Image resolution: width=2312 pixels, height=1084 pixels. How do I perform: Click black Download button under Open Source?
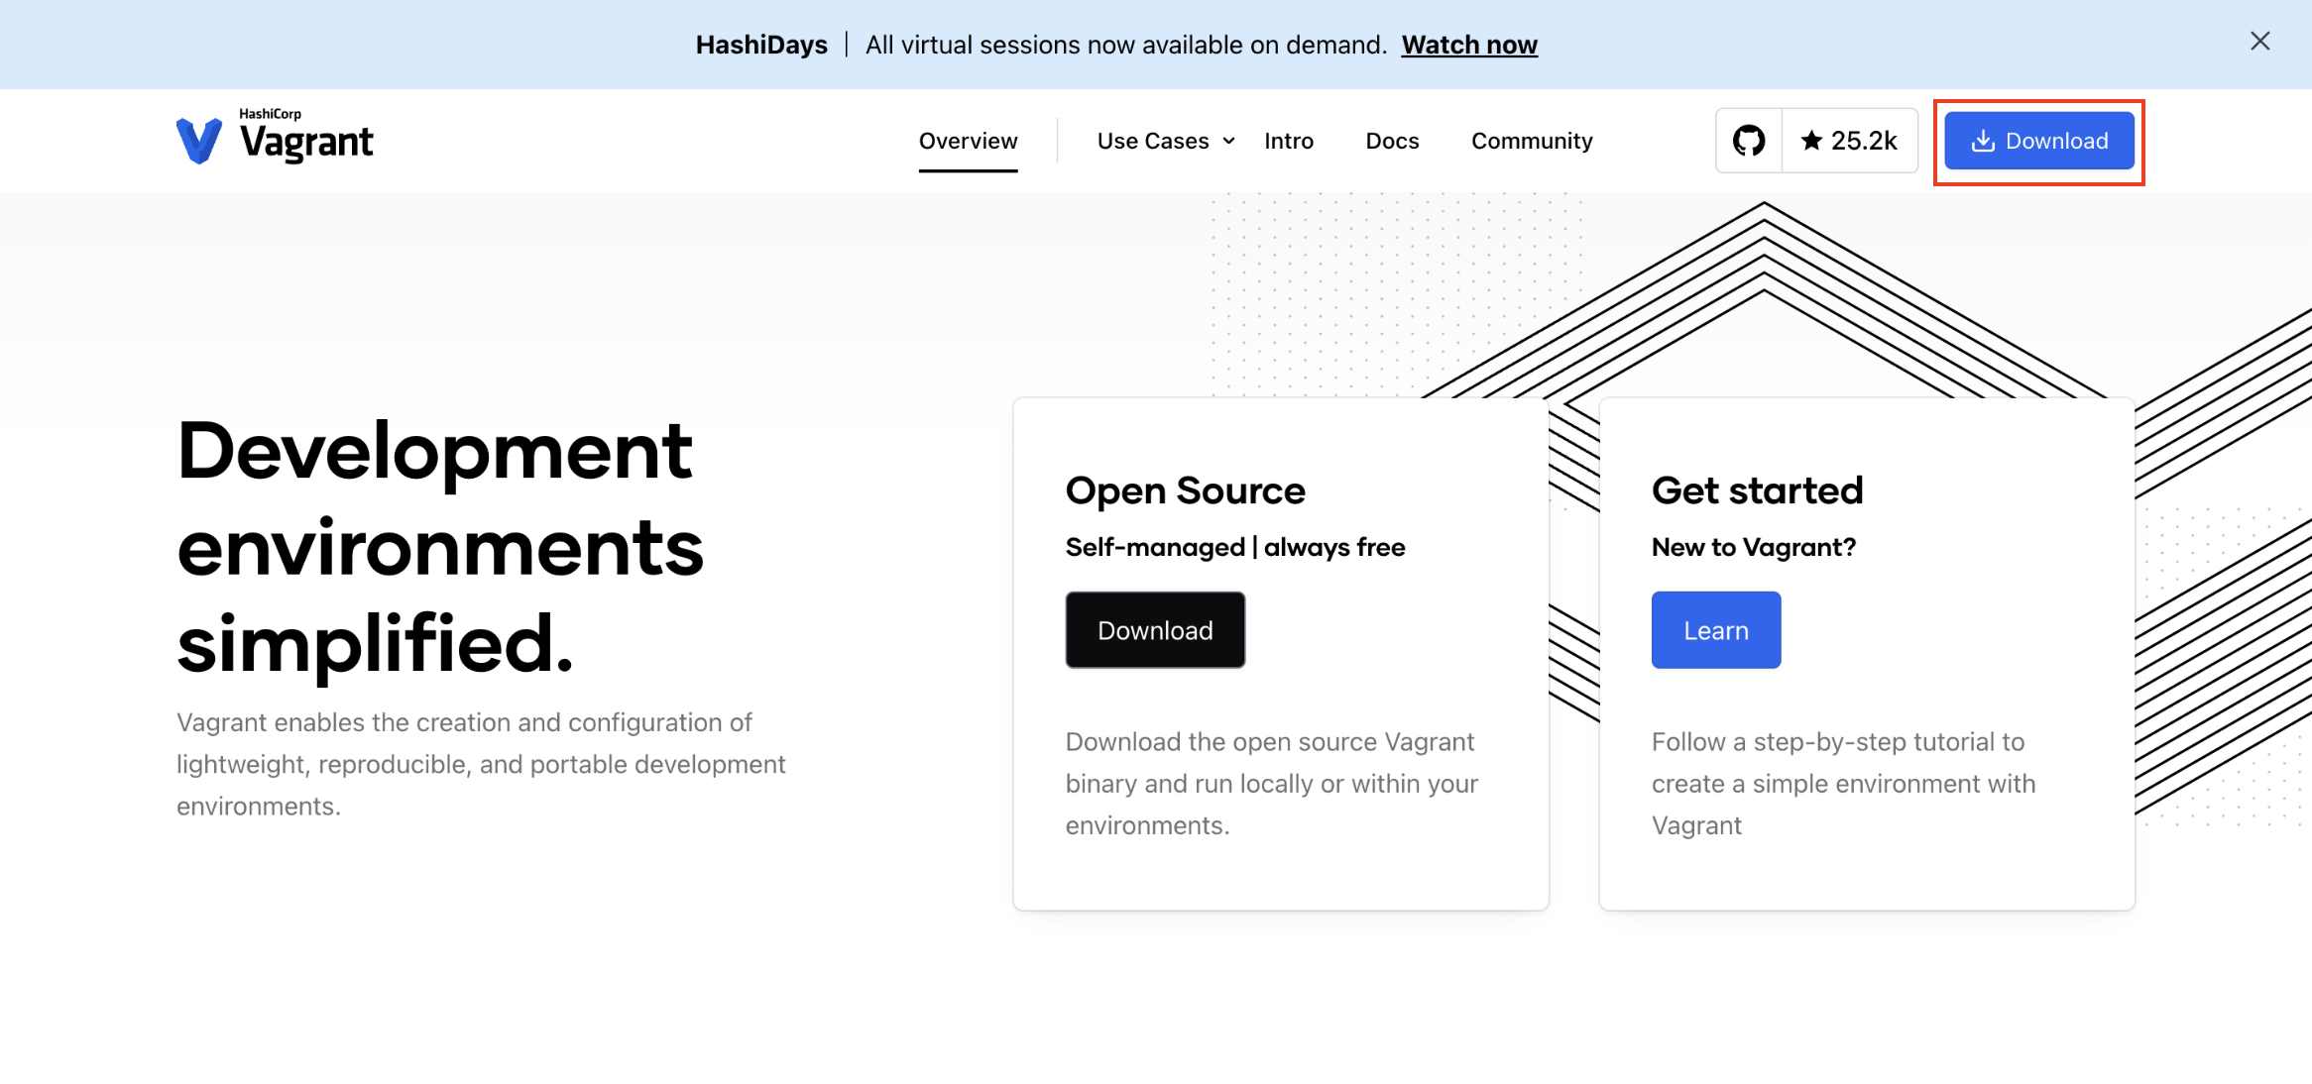[1155, 630]
